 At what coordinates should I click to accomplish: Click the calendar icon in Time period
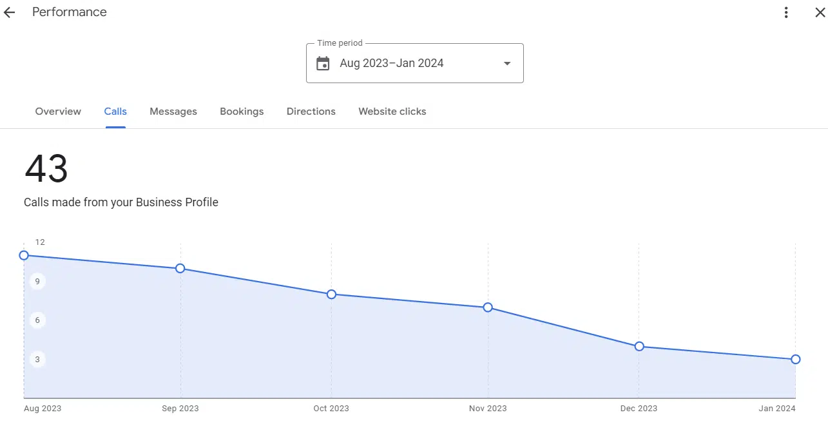pyautogui.click(x=323, y=63)
